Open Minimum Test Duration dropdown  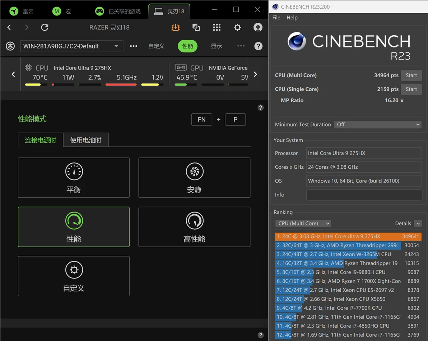pos(377,124)
